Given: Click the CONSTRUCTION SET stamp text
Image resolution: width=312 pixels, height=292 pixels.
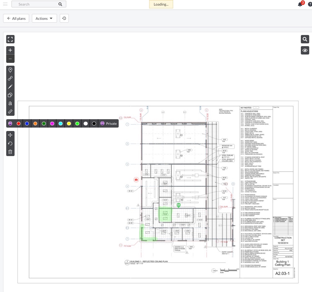Looking at the screenshot, I should pyautogui.click(x=283, y=239).
